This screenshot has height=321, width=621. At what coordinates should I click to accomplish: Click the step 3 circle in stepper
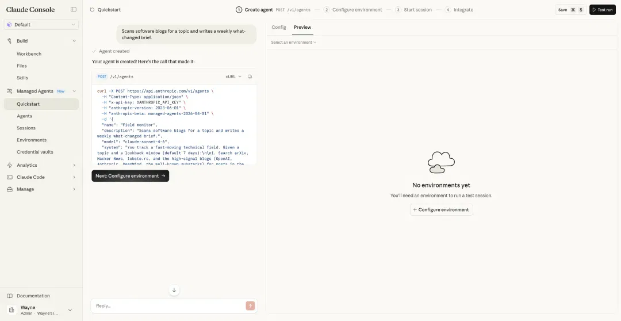398,10
